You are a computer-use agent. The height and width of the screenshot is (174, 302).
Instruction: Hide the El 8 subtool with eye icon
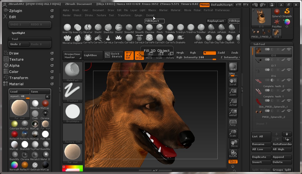coord(289,49)
